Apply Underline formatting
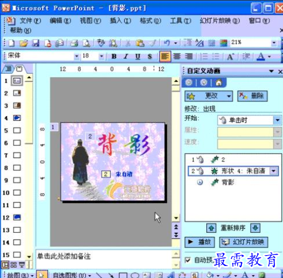Screen dimensions: 283x278 (138, 57)
